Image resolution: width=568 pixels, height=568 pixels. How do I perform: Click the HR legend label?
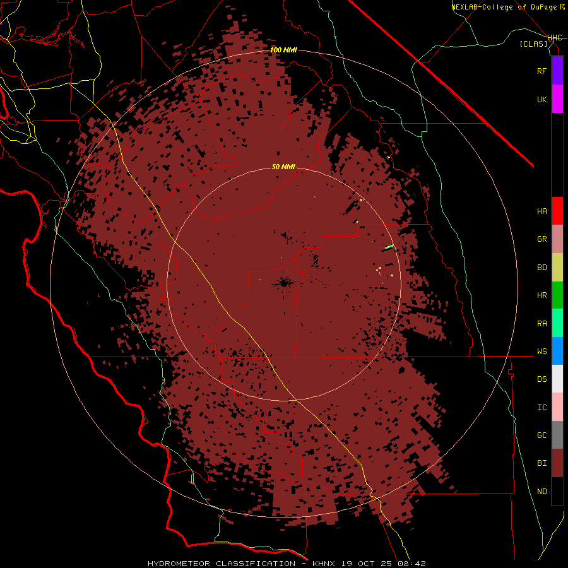(x=541, y=295)
